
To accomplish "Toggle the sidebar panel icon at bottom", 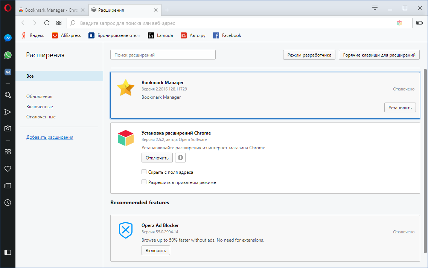I will coord(8,252).
